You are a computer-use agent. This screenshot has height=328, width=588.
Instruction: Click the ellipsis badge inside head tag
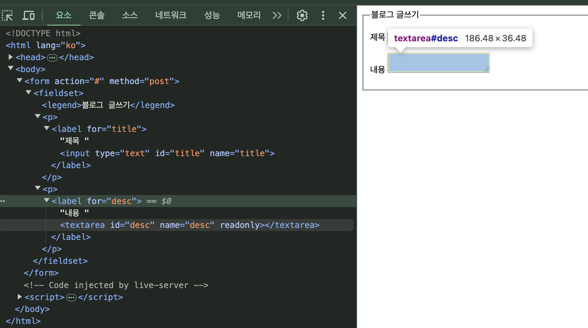(52, 58)
